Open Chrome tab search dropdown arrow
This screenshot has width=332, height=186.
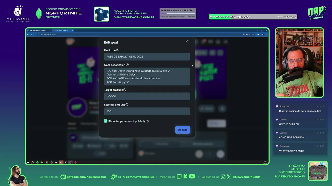point(27,30)
